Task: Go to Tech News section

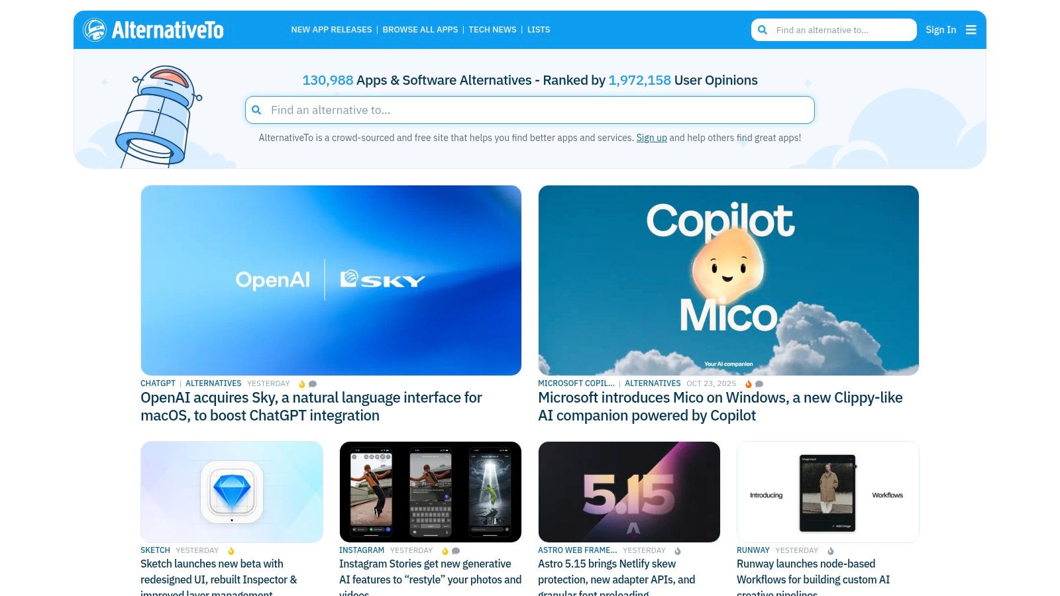Action: point(492,30)
